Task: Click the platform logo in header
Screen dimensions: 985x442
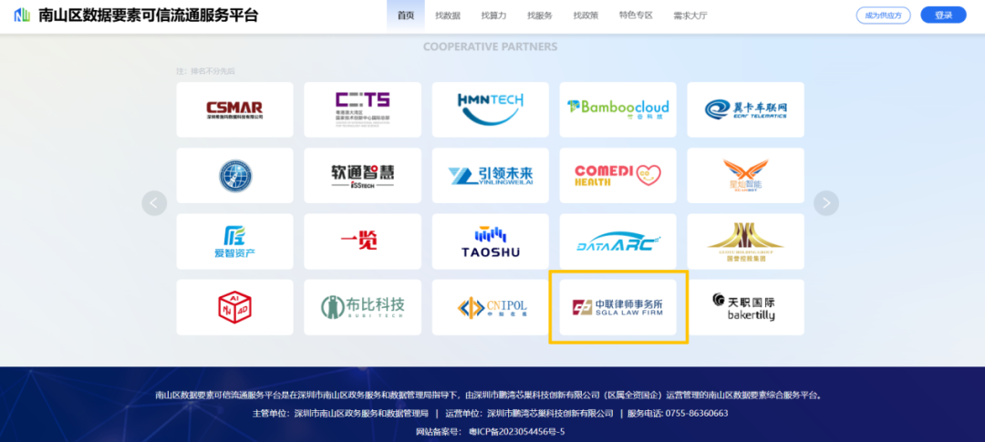Action: click(22, 15)
